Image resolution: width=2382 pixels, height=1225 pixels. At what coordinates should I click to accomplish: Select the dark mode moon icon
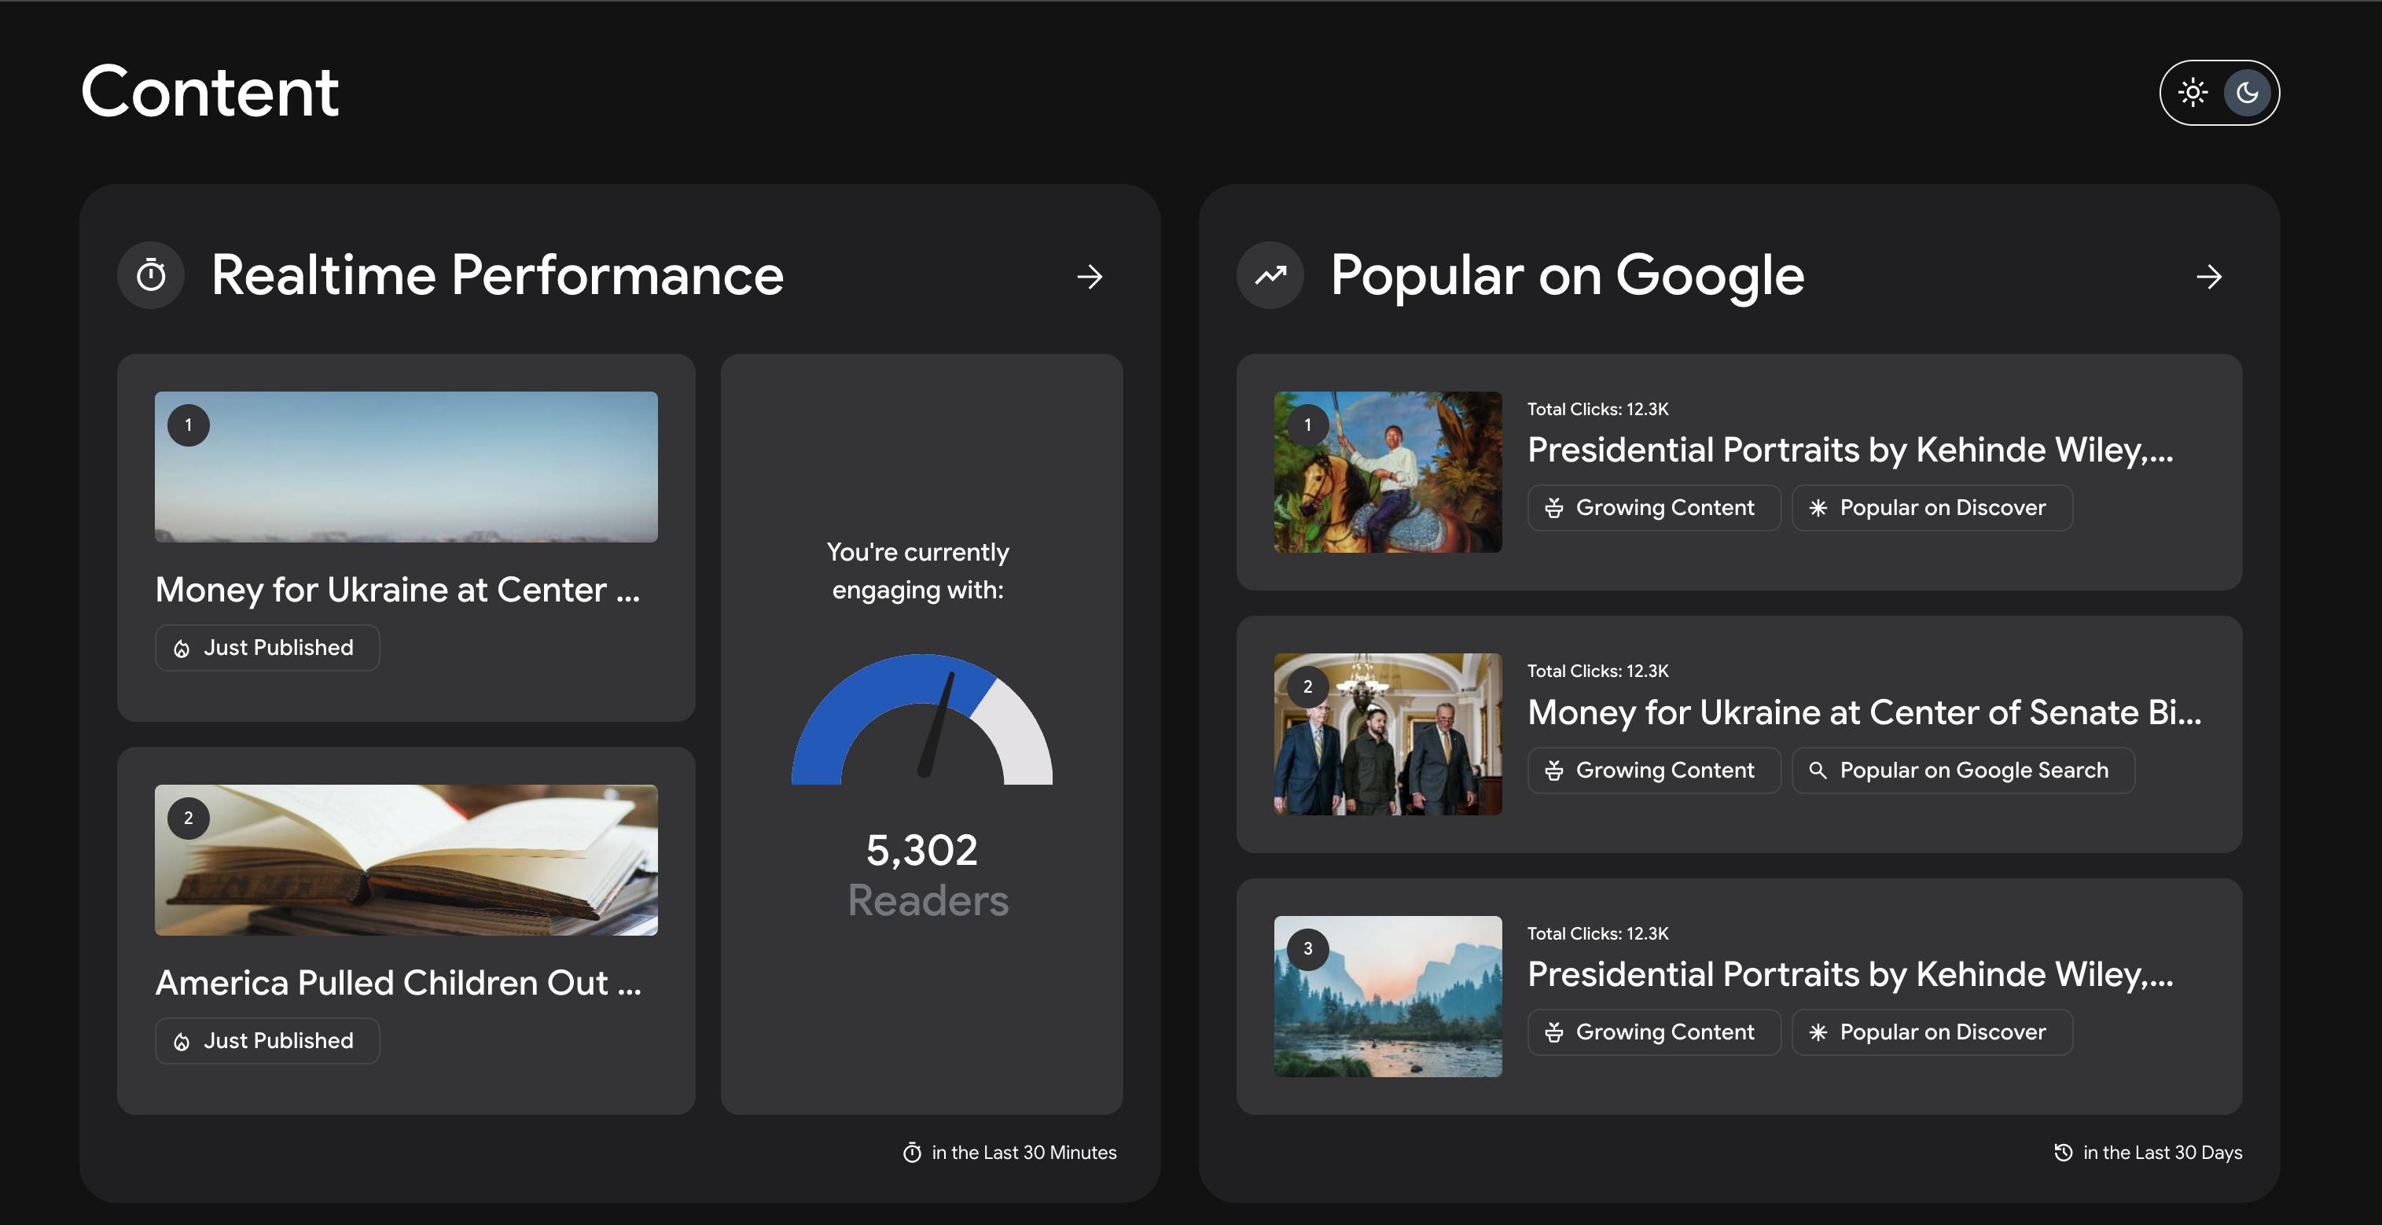[x=2247, y=93]
